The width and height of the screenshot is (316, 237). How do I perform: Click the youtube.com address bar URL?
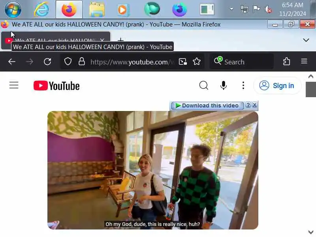click(x=132, y=62)
